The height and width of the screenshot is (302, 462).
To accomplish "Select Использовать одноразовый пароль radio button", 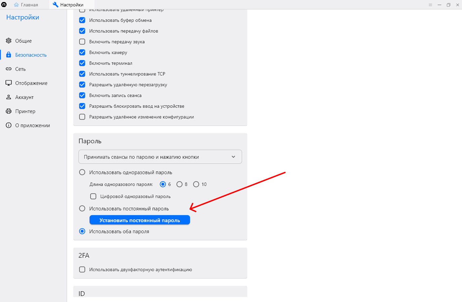I will pos(82,172).
